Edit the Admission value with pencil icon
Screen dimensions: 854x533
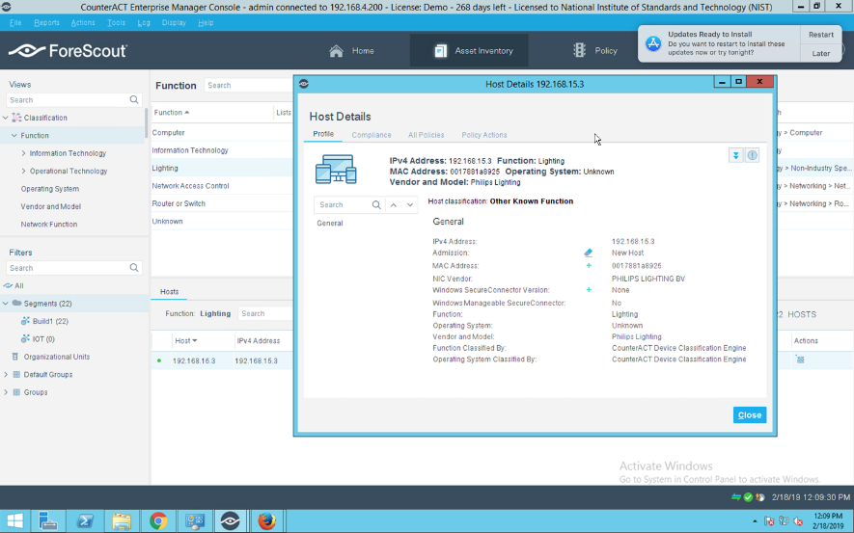(589, 253)
